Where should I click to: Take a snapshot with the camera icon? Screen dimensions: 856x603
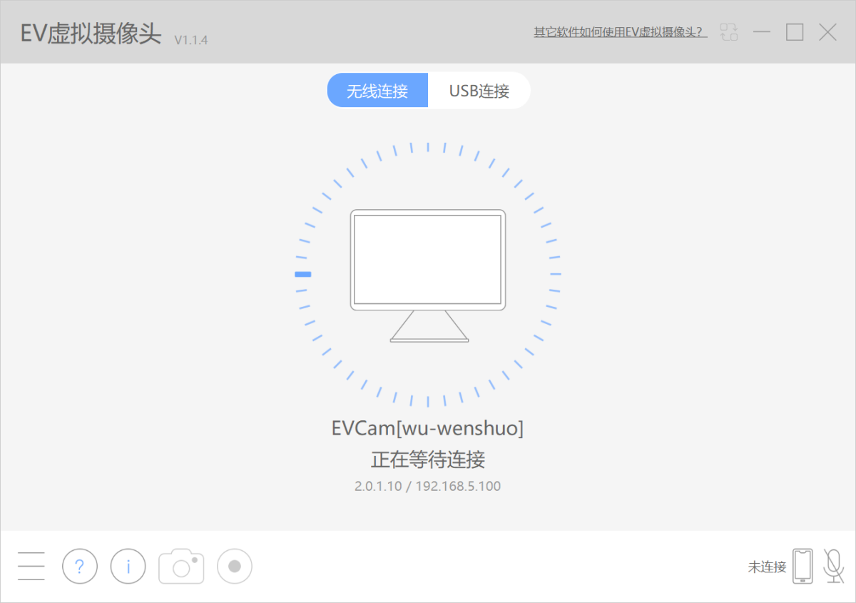(180, 566)
